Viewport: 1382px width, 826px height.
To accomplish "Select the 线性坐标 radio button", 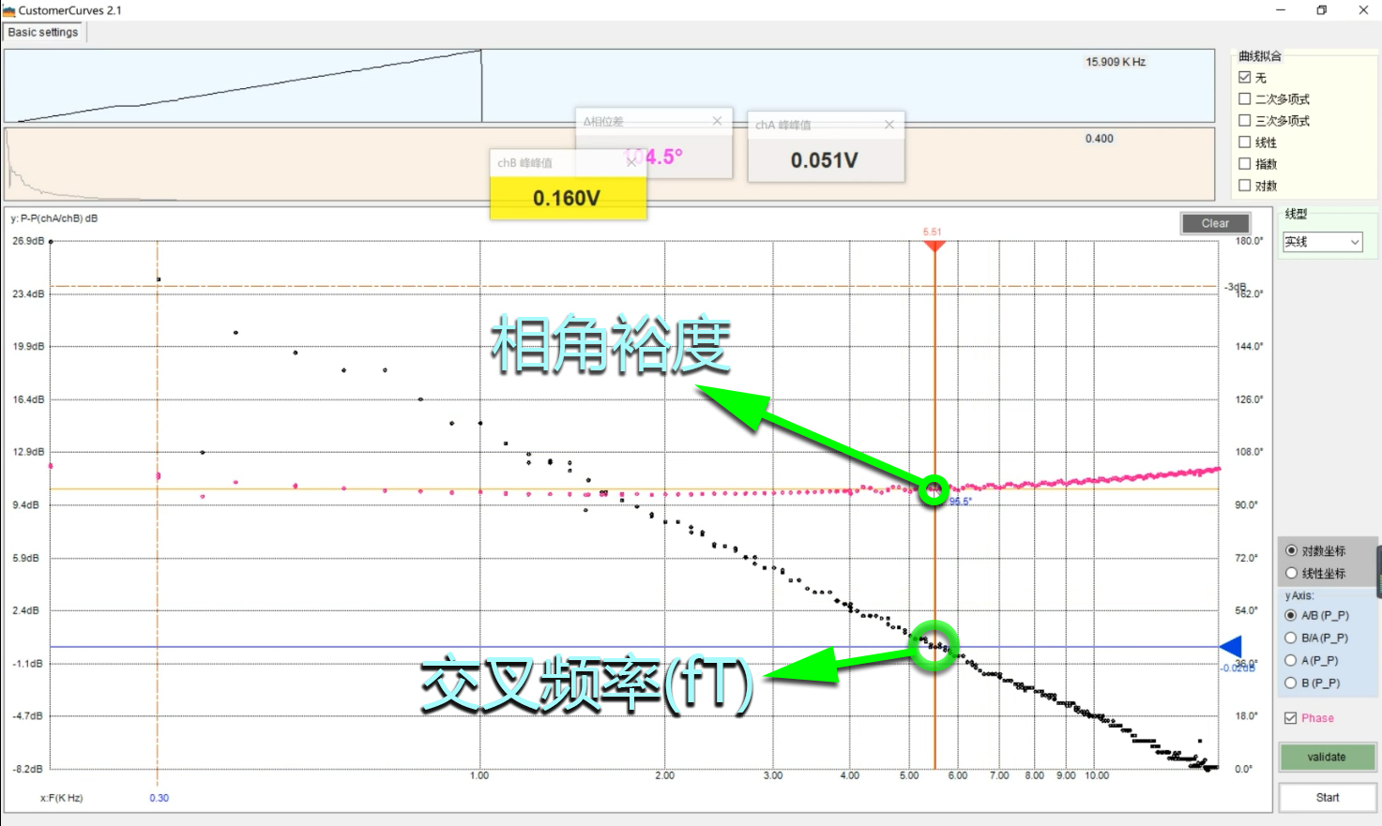I will coord(1292,573).
